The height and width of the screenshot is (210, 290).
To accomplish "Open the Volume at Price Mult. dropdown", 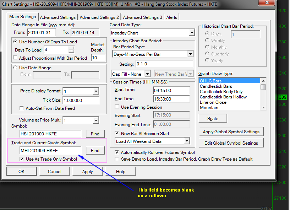I will tap(96, 120).
